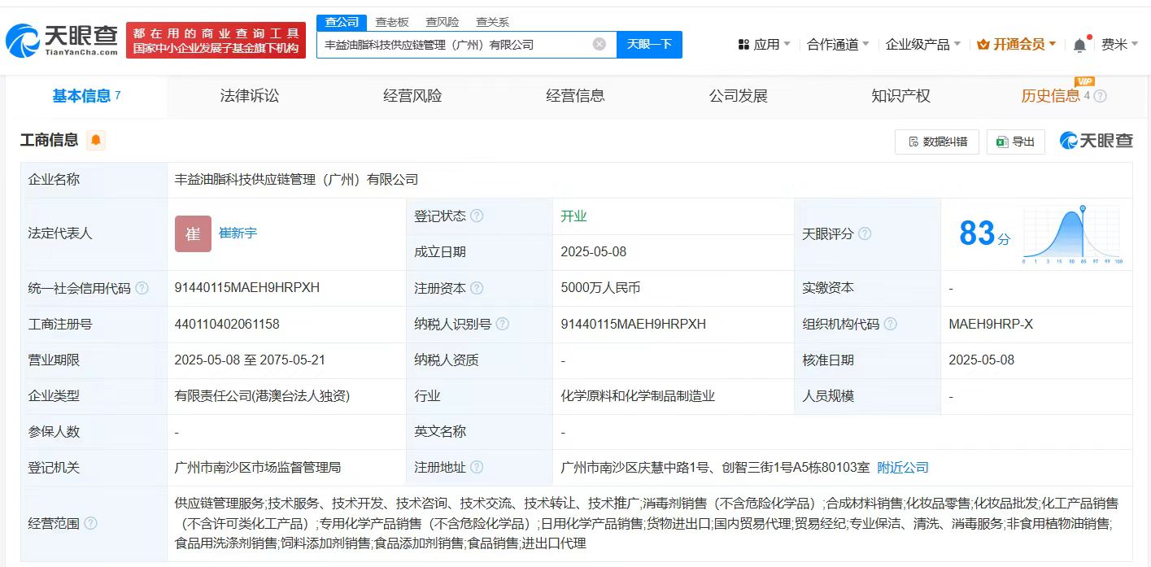Click the help icon beside 注册资本
Viewport: 1151px width, 567px height.
point(477,288)
